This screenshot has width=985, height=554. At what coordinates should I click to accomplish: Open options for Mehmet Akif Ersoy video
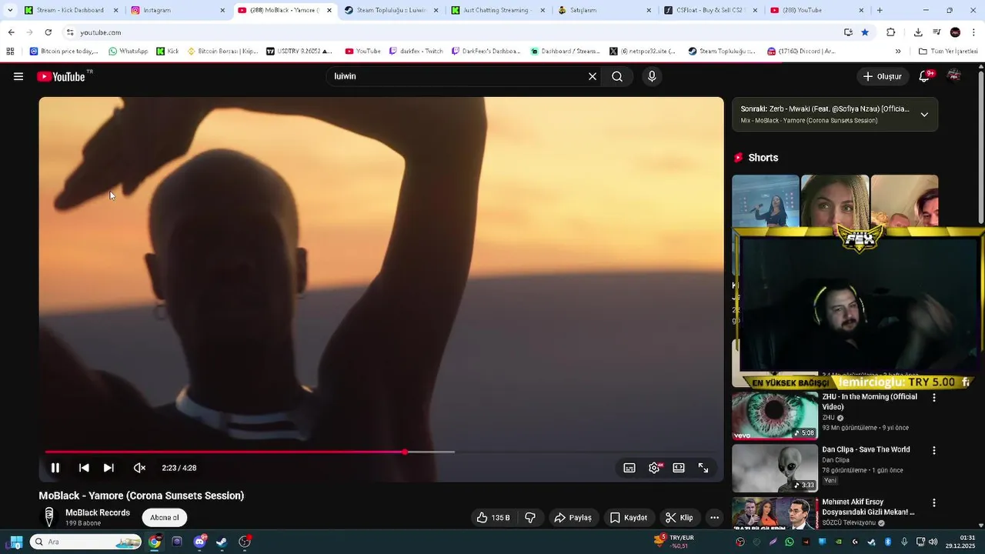934,502
